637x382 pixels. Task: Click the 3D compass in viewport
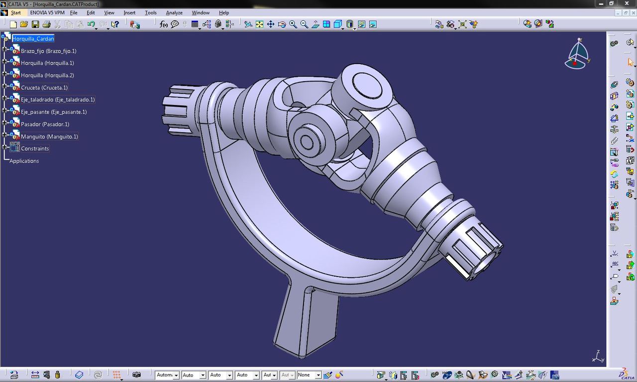point(577,54)
